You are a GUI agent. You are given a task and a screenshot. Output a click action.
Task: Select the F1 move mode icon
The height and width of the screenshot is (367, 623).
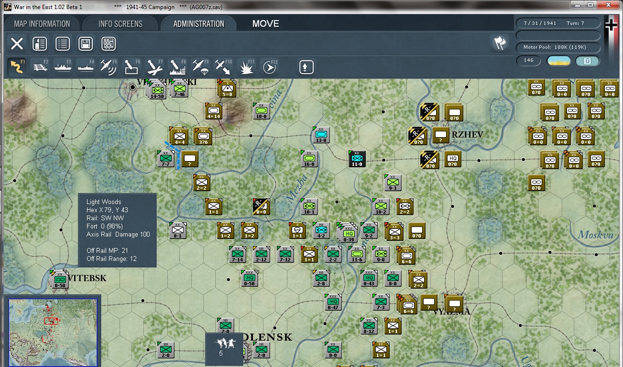click(17, 67)
